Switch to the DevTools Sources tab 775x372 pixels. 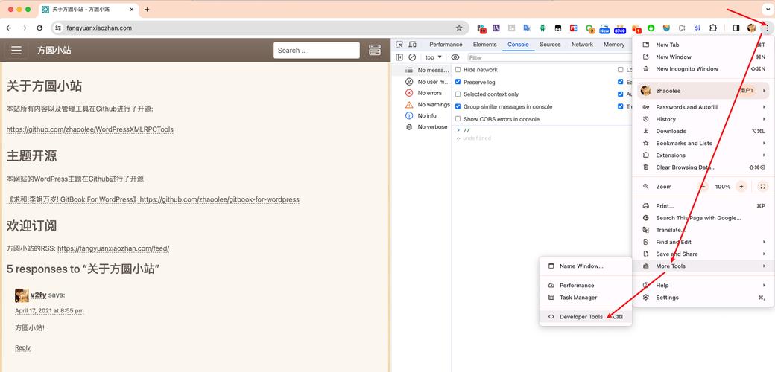550,45
